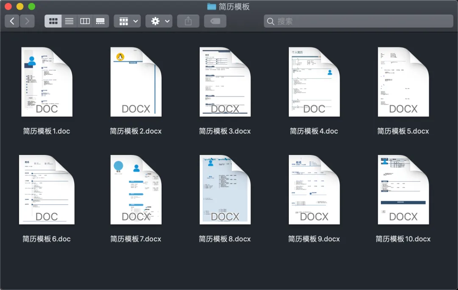Click the file name 简历模板 8.docx
The width and height of the screenshot is (458, 290).
(225, 239)
